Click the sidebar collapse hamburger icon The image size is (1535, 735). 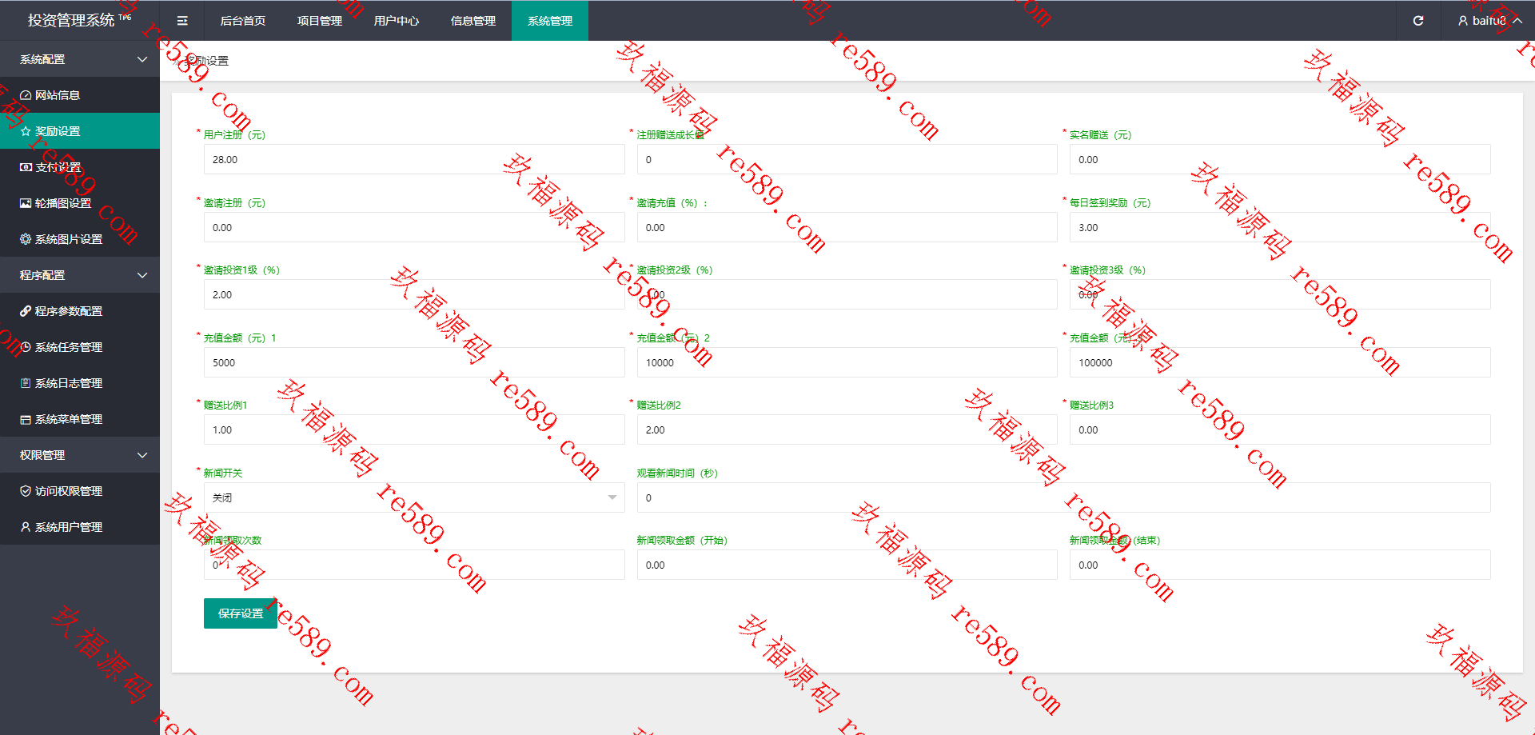point(182,21)
